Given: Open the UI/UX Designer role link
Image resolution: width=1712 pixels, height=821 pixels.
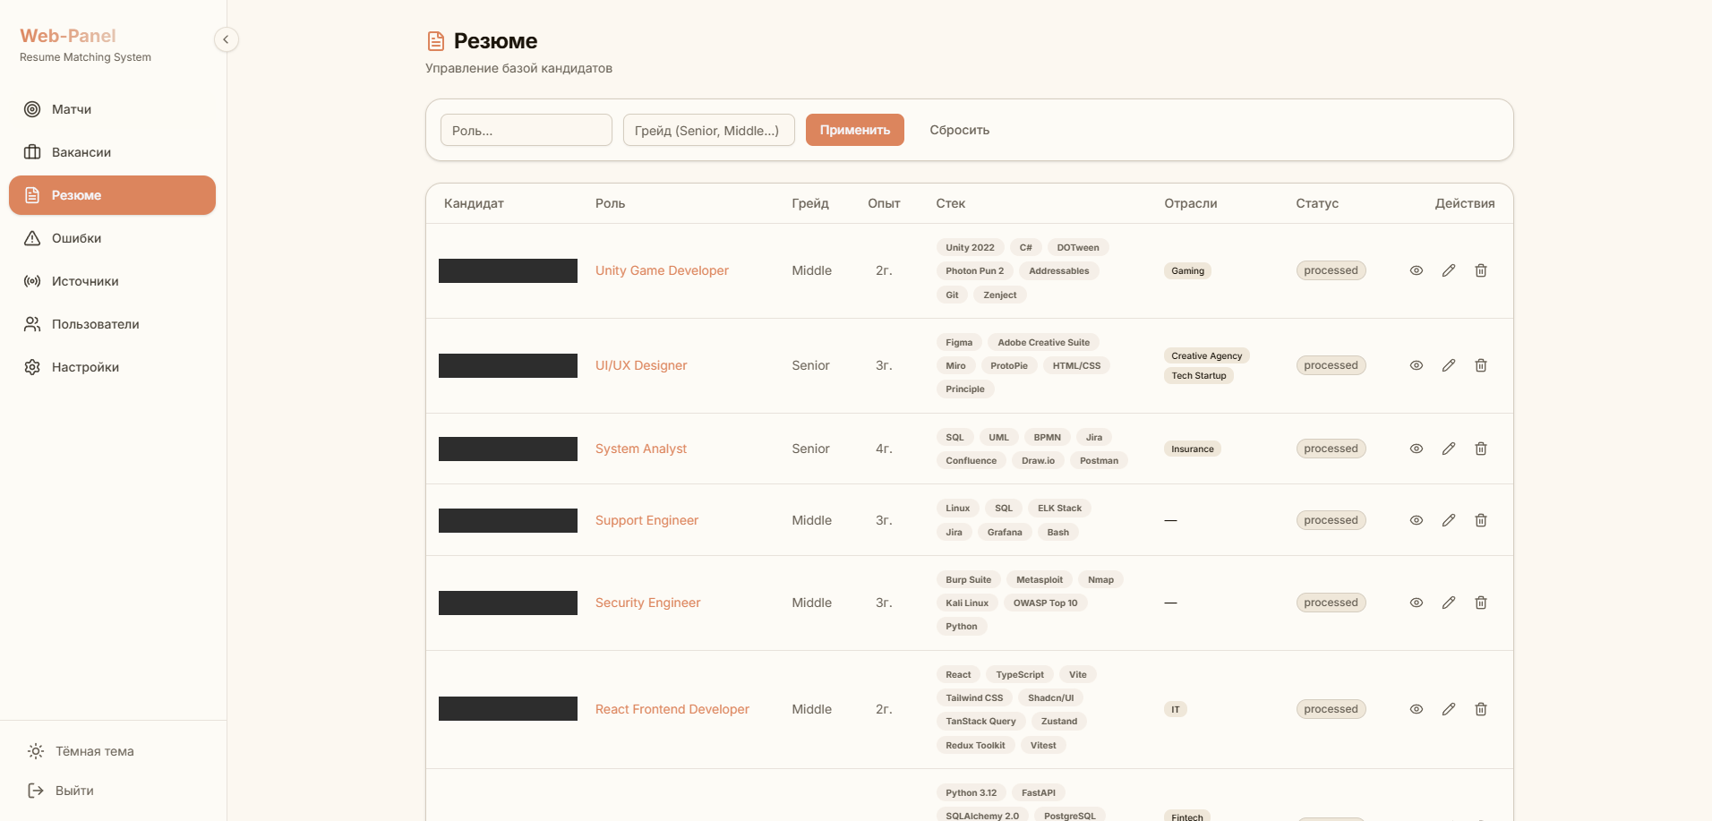Looking at the screenshot, I should (641, 365).
